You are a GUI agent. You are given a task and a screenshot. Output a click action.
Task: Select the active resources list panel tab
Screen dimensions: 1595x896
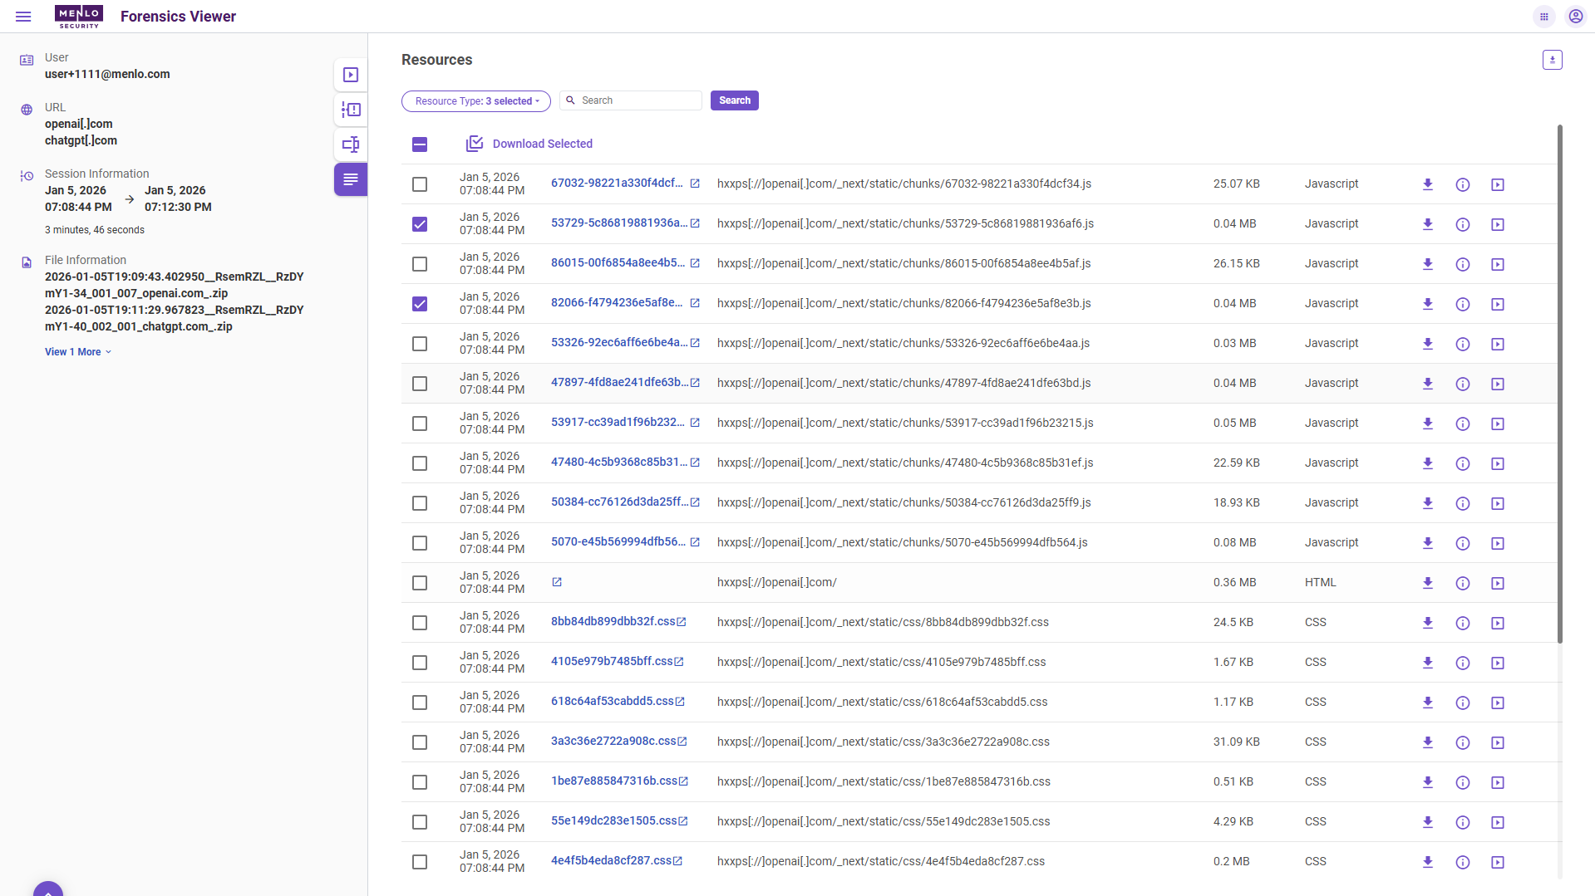tap(351, 179)
